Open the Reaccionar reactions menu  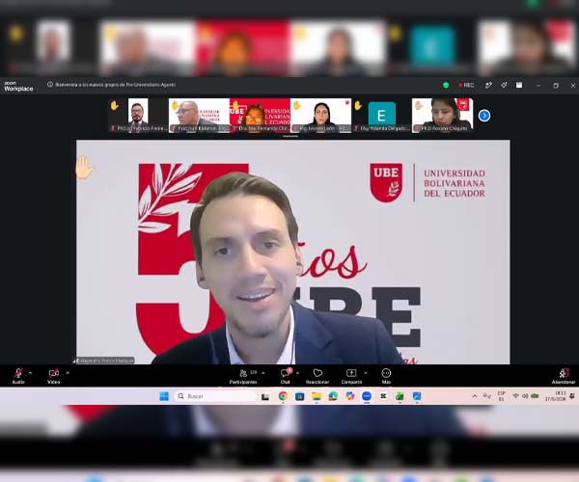(317, 376)
